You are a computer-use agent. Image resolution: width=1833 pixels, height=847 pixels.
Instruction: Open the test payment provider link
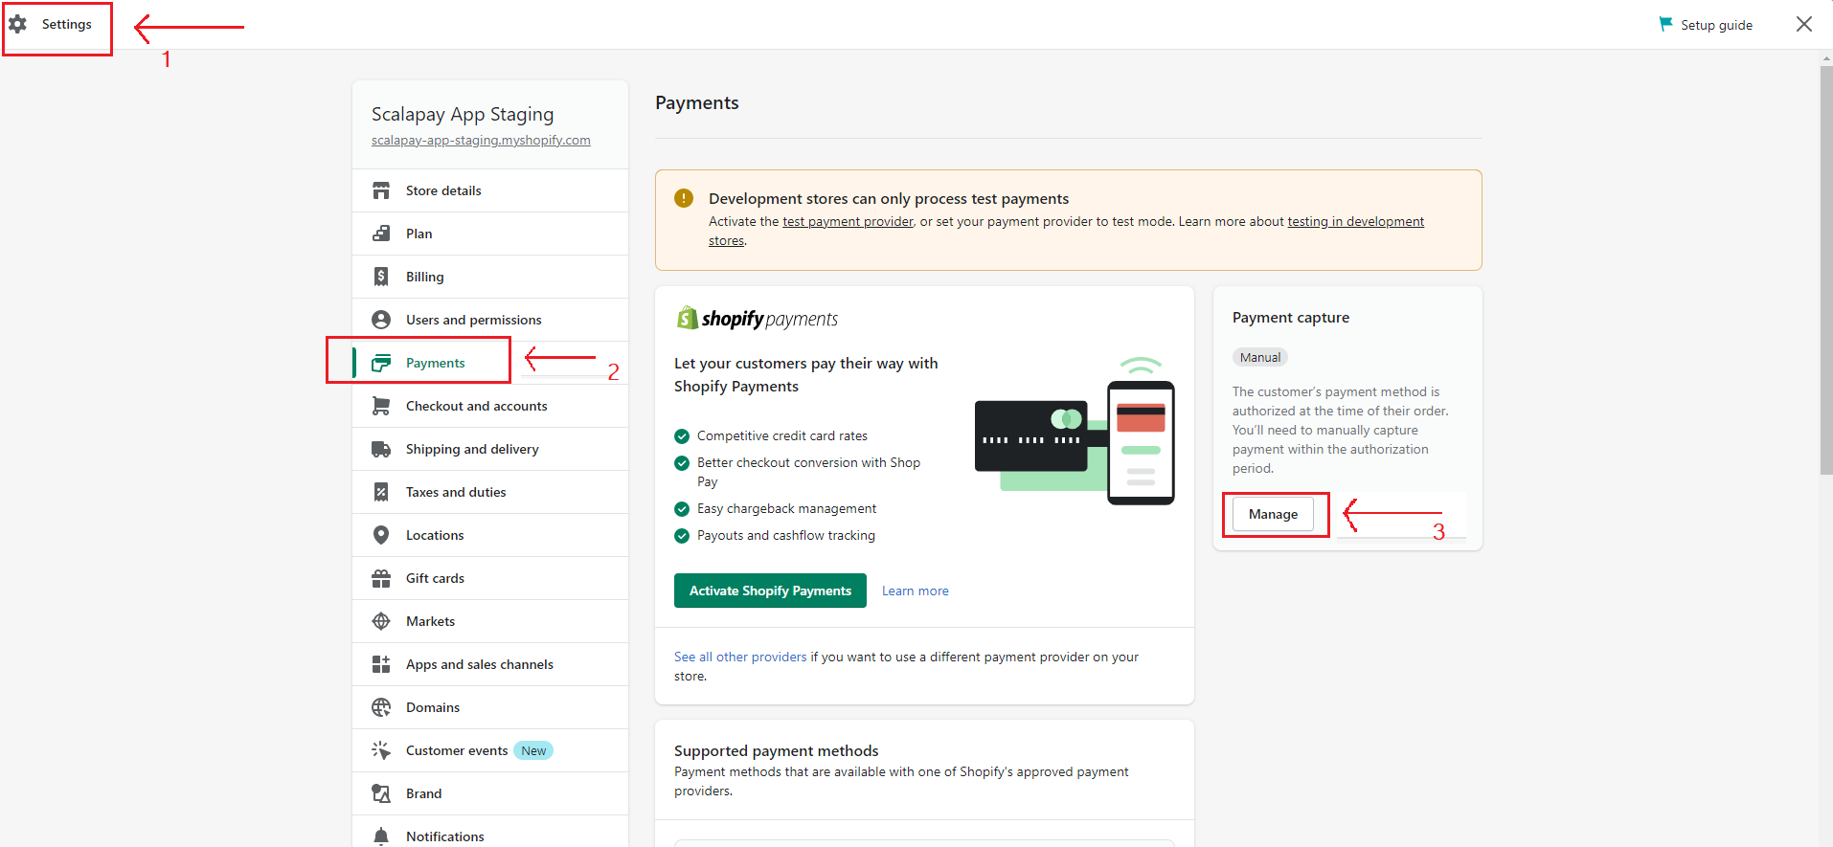point(848,221)
